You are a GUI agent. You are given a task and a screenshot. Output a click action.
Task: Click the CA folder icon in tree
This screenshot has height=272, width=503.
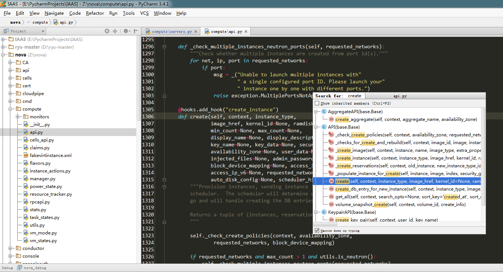pos(18,62)
